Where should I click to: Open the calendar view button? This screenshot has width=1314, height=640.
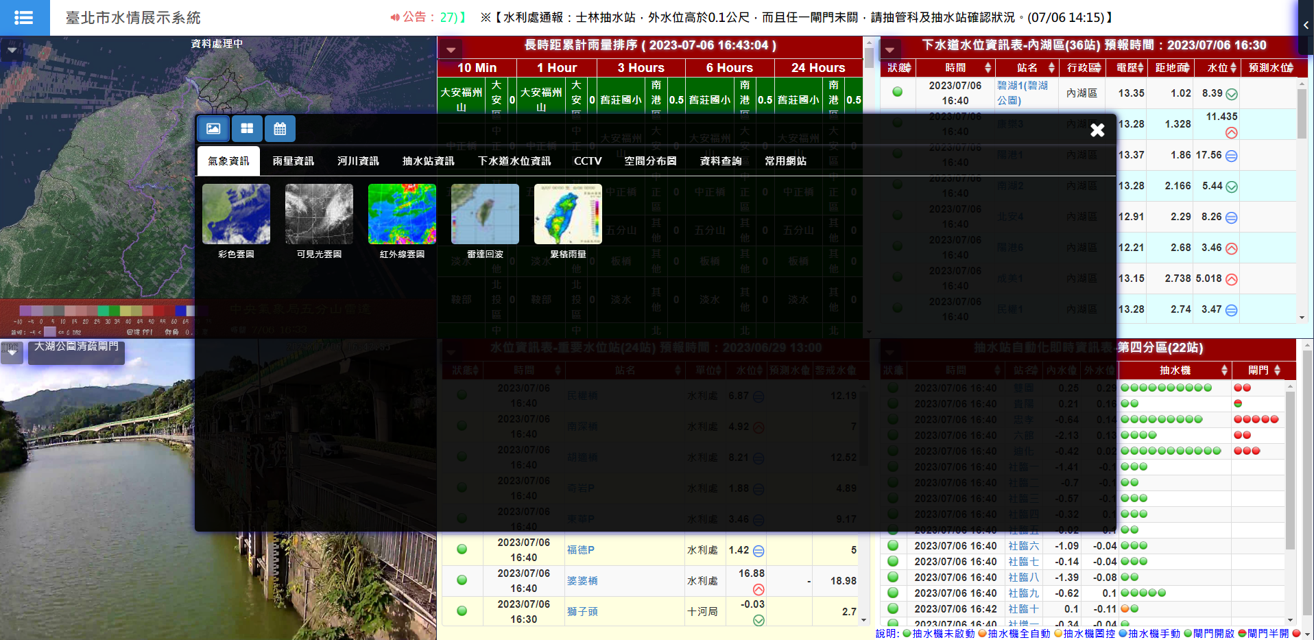pos(280,128)
